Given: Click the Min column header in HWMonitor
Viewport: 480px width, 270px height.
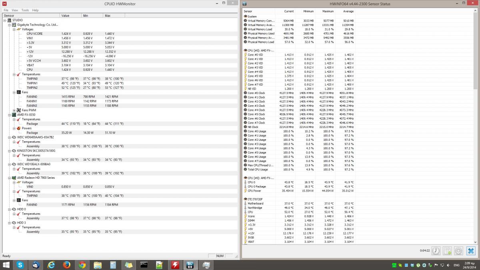Looking at the screenshot, I should tap(92, 16).
